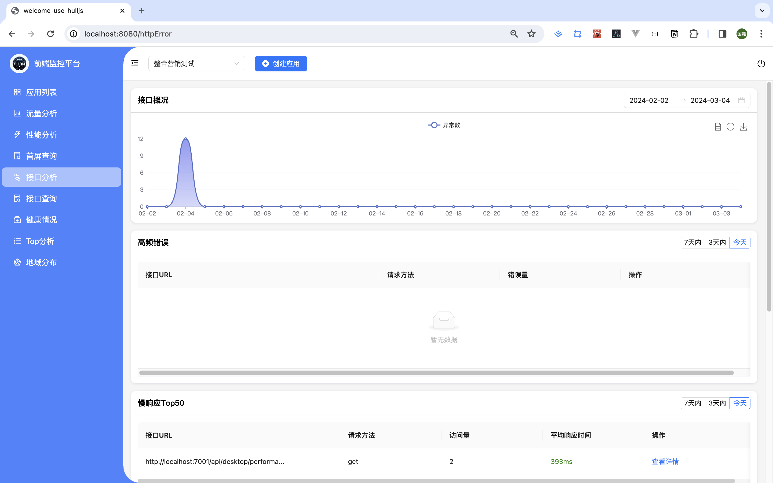The width and height of the screenshot is (773, 483).
Task: Go to 性能分析 menu
Action: (x=62, y=135)
